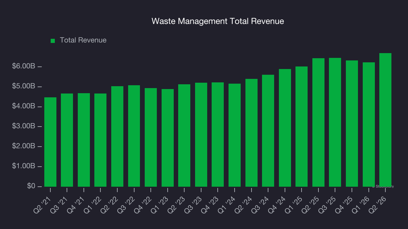Click the $2.00B y-axis label
The image size is (408, 229).
[23, 147]
